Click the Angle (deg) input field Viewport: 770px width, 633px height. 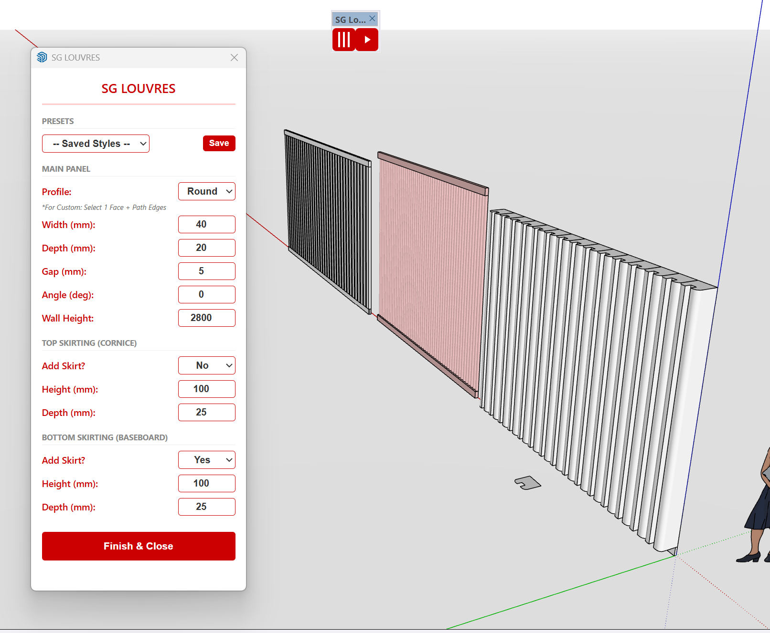click(x=206, y=294)
